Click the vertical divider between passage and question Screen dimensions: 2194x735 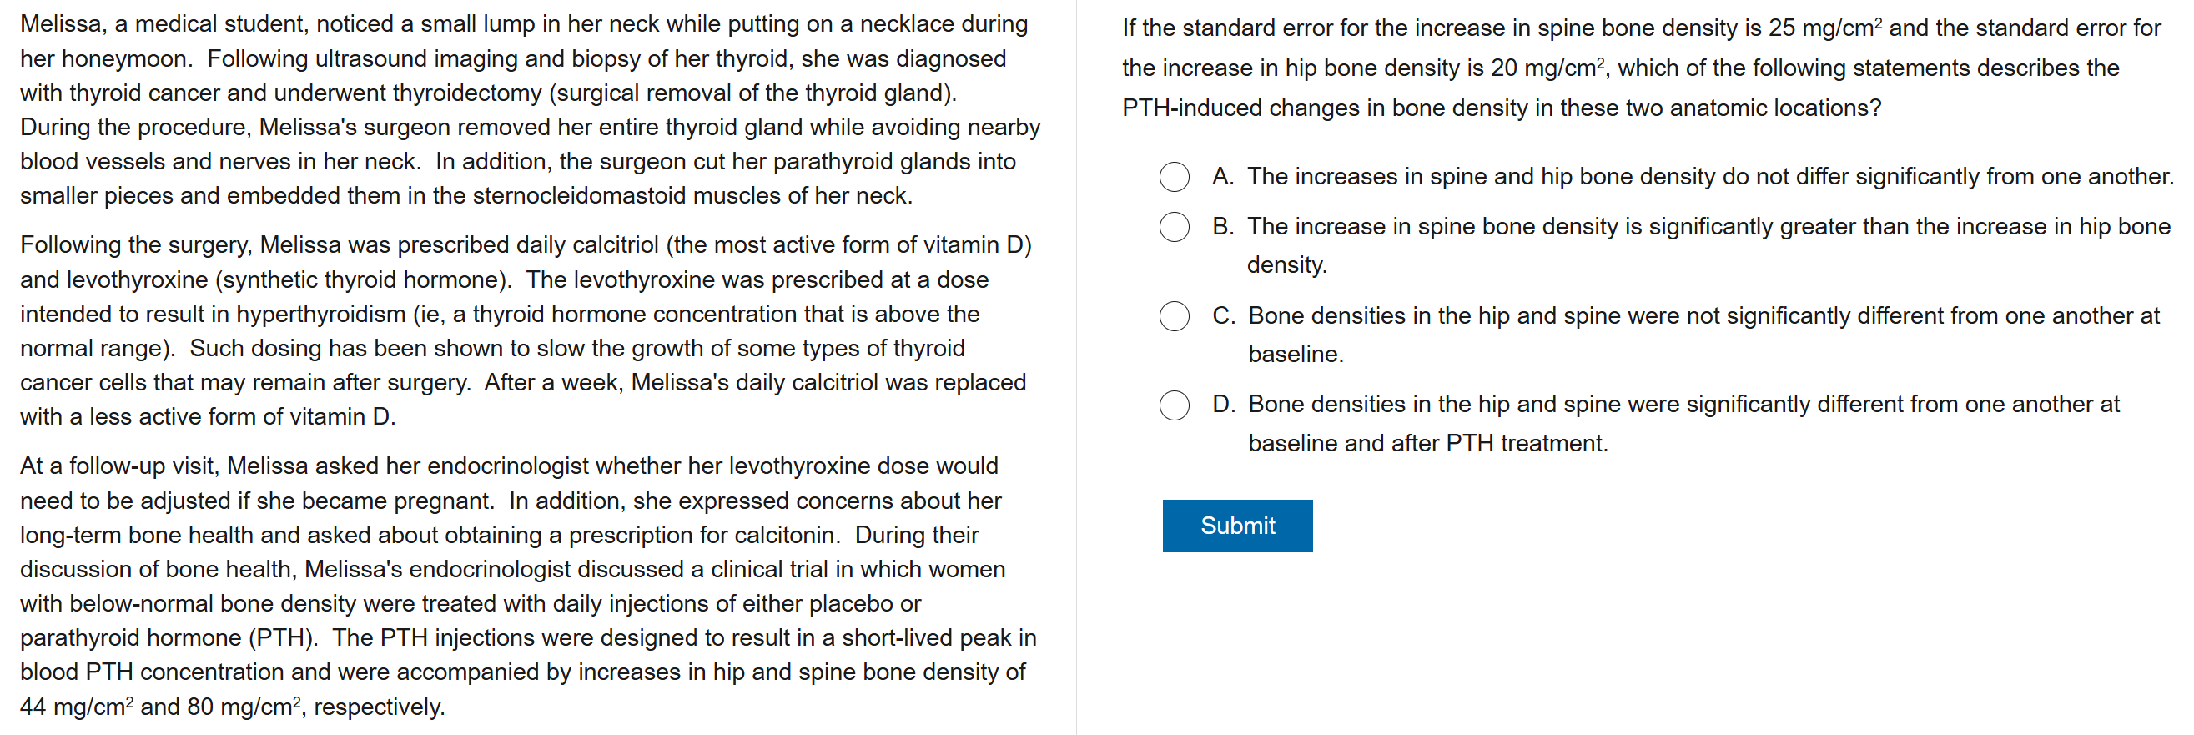point(1076,367)
